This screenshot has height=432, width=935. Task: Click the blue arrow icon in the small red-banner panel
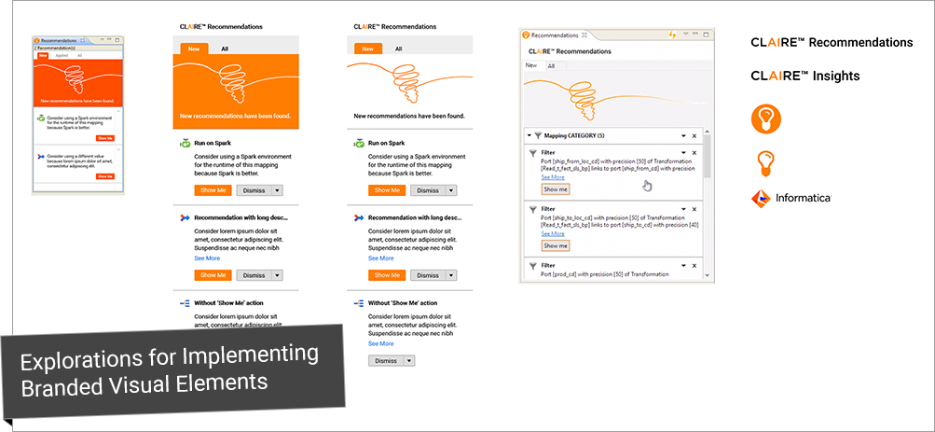(x=40, y=157)
